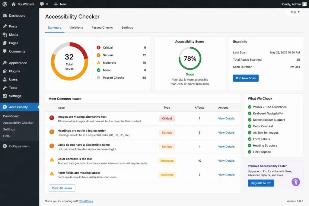The height and width of the screenshot is (206, 309).
Task: Expand the Help dropdown
Action: pos(295,12)
